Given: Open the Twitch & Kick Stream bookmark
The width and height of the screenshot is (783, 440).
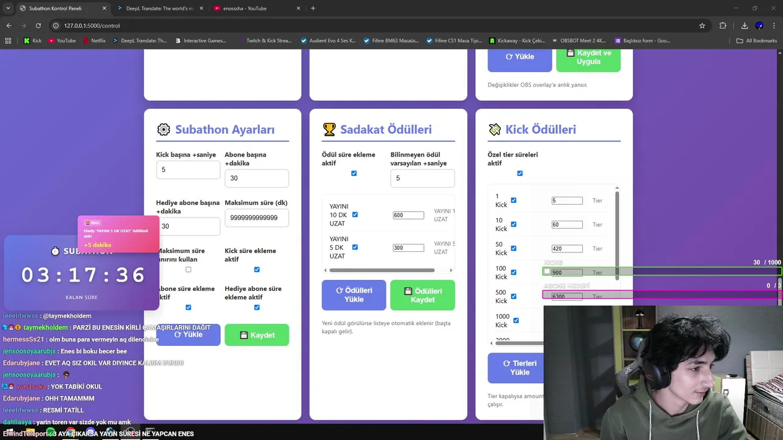Looking at the screenshot, I should pos(264,41).
